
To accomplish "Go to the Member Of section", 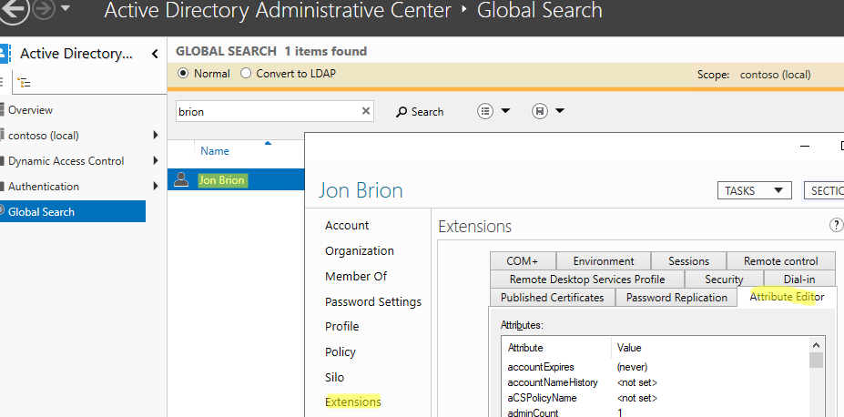I will coord(356,276).
